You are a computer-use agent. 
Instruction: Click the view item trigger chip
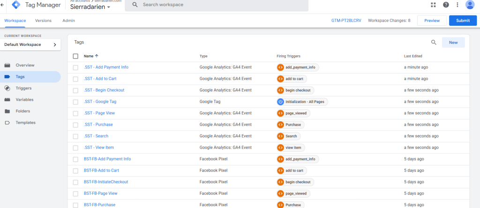291,148
